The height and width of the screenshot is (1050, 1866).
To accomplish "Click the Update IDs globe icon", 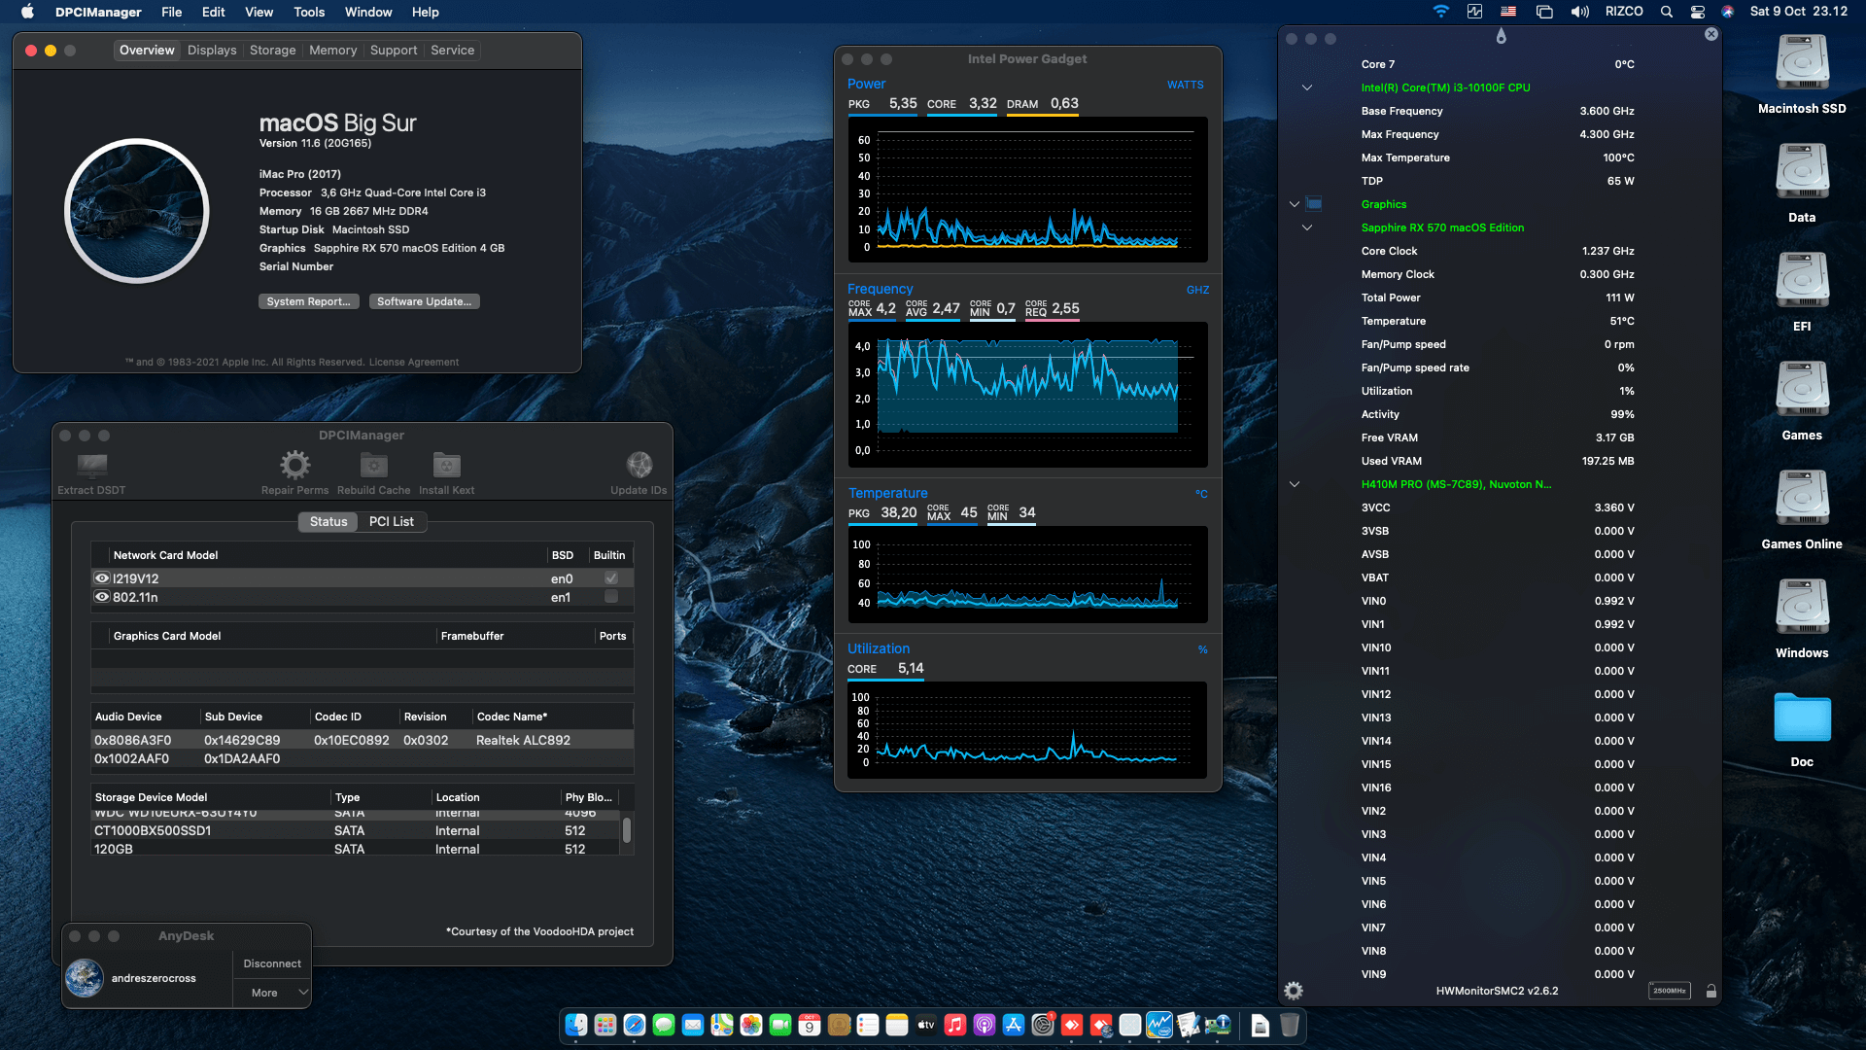I will click(x=639, y=465).
